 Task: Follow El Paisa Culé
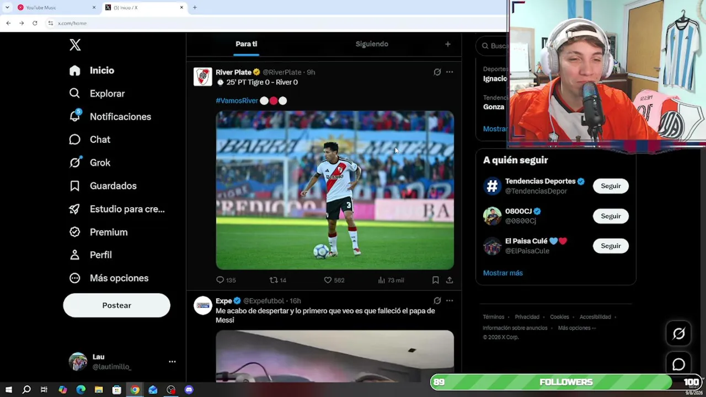[611, 246]
